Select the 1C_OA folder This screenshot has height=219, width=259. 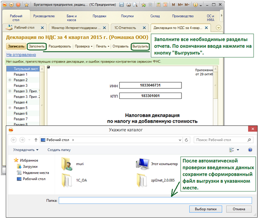click(74, 180)
